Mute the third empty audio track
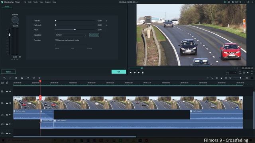This screenshot has width=255, height=143. tap(10, 133)
